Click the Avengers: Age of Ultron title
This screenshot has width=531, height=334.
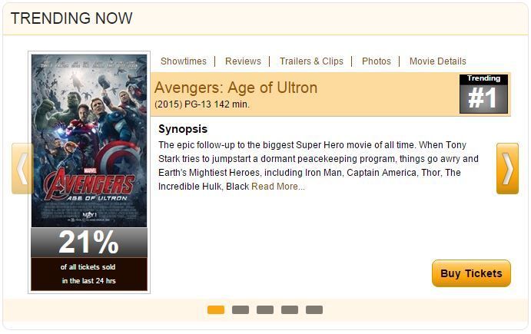click(236, 88)
